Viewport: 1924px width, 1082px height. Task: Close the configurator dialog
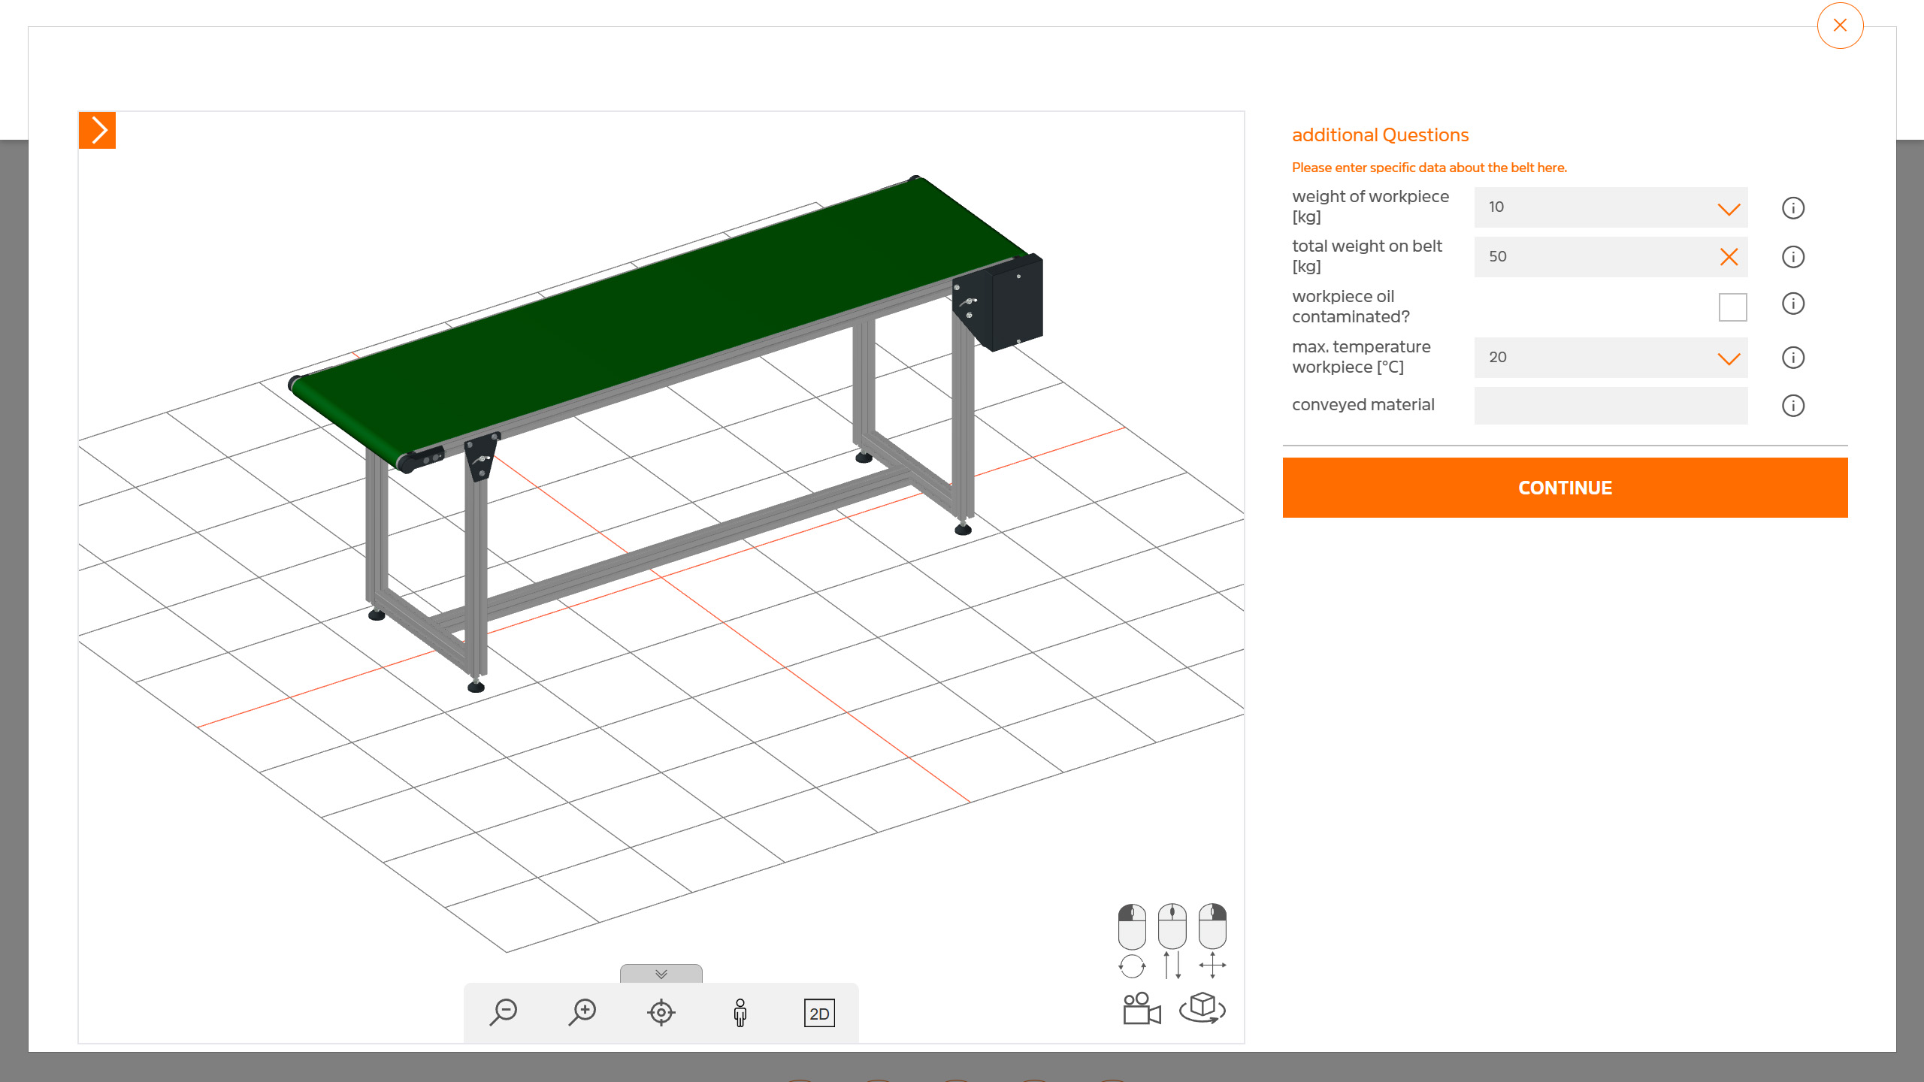pyautogui.click(x=1840, y=26)
